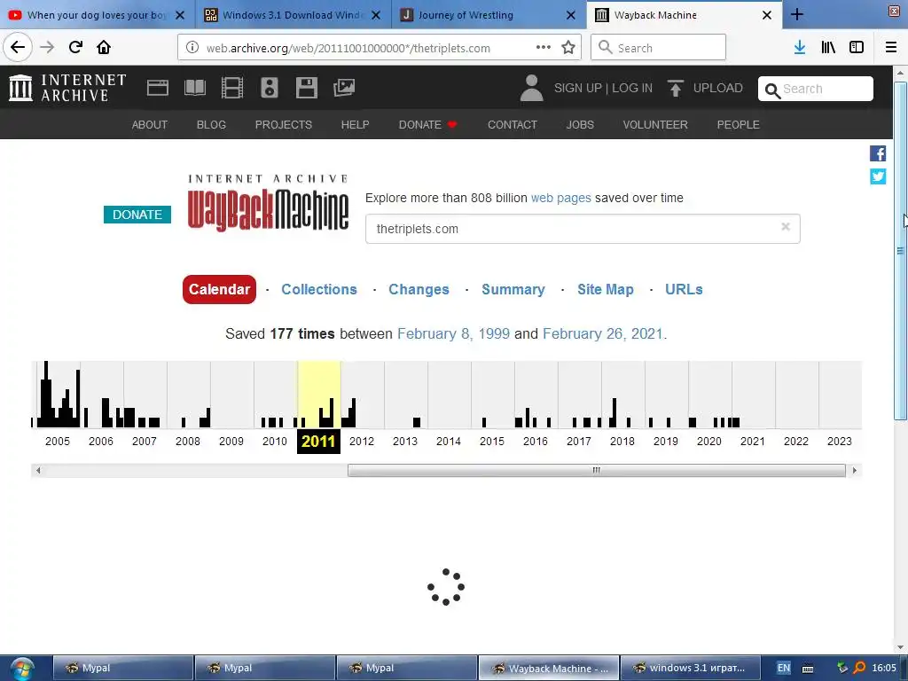Clear the thetriplets.com search field
The height and width of the screenshot is (681, 908).
click(x=786, y=226)
